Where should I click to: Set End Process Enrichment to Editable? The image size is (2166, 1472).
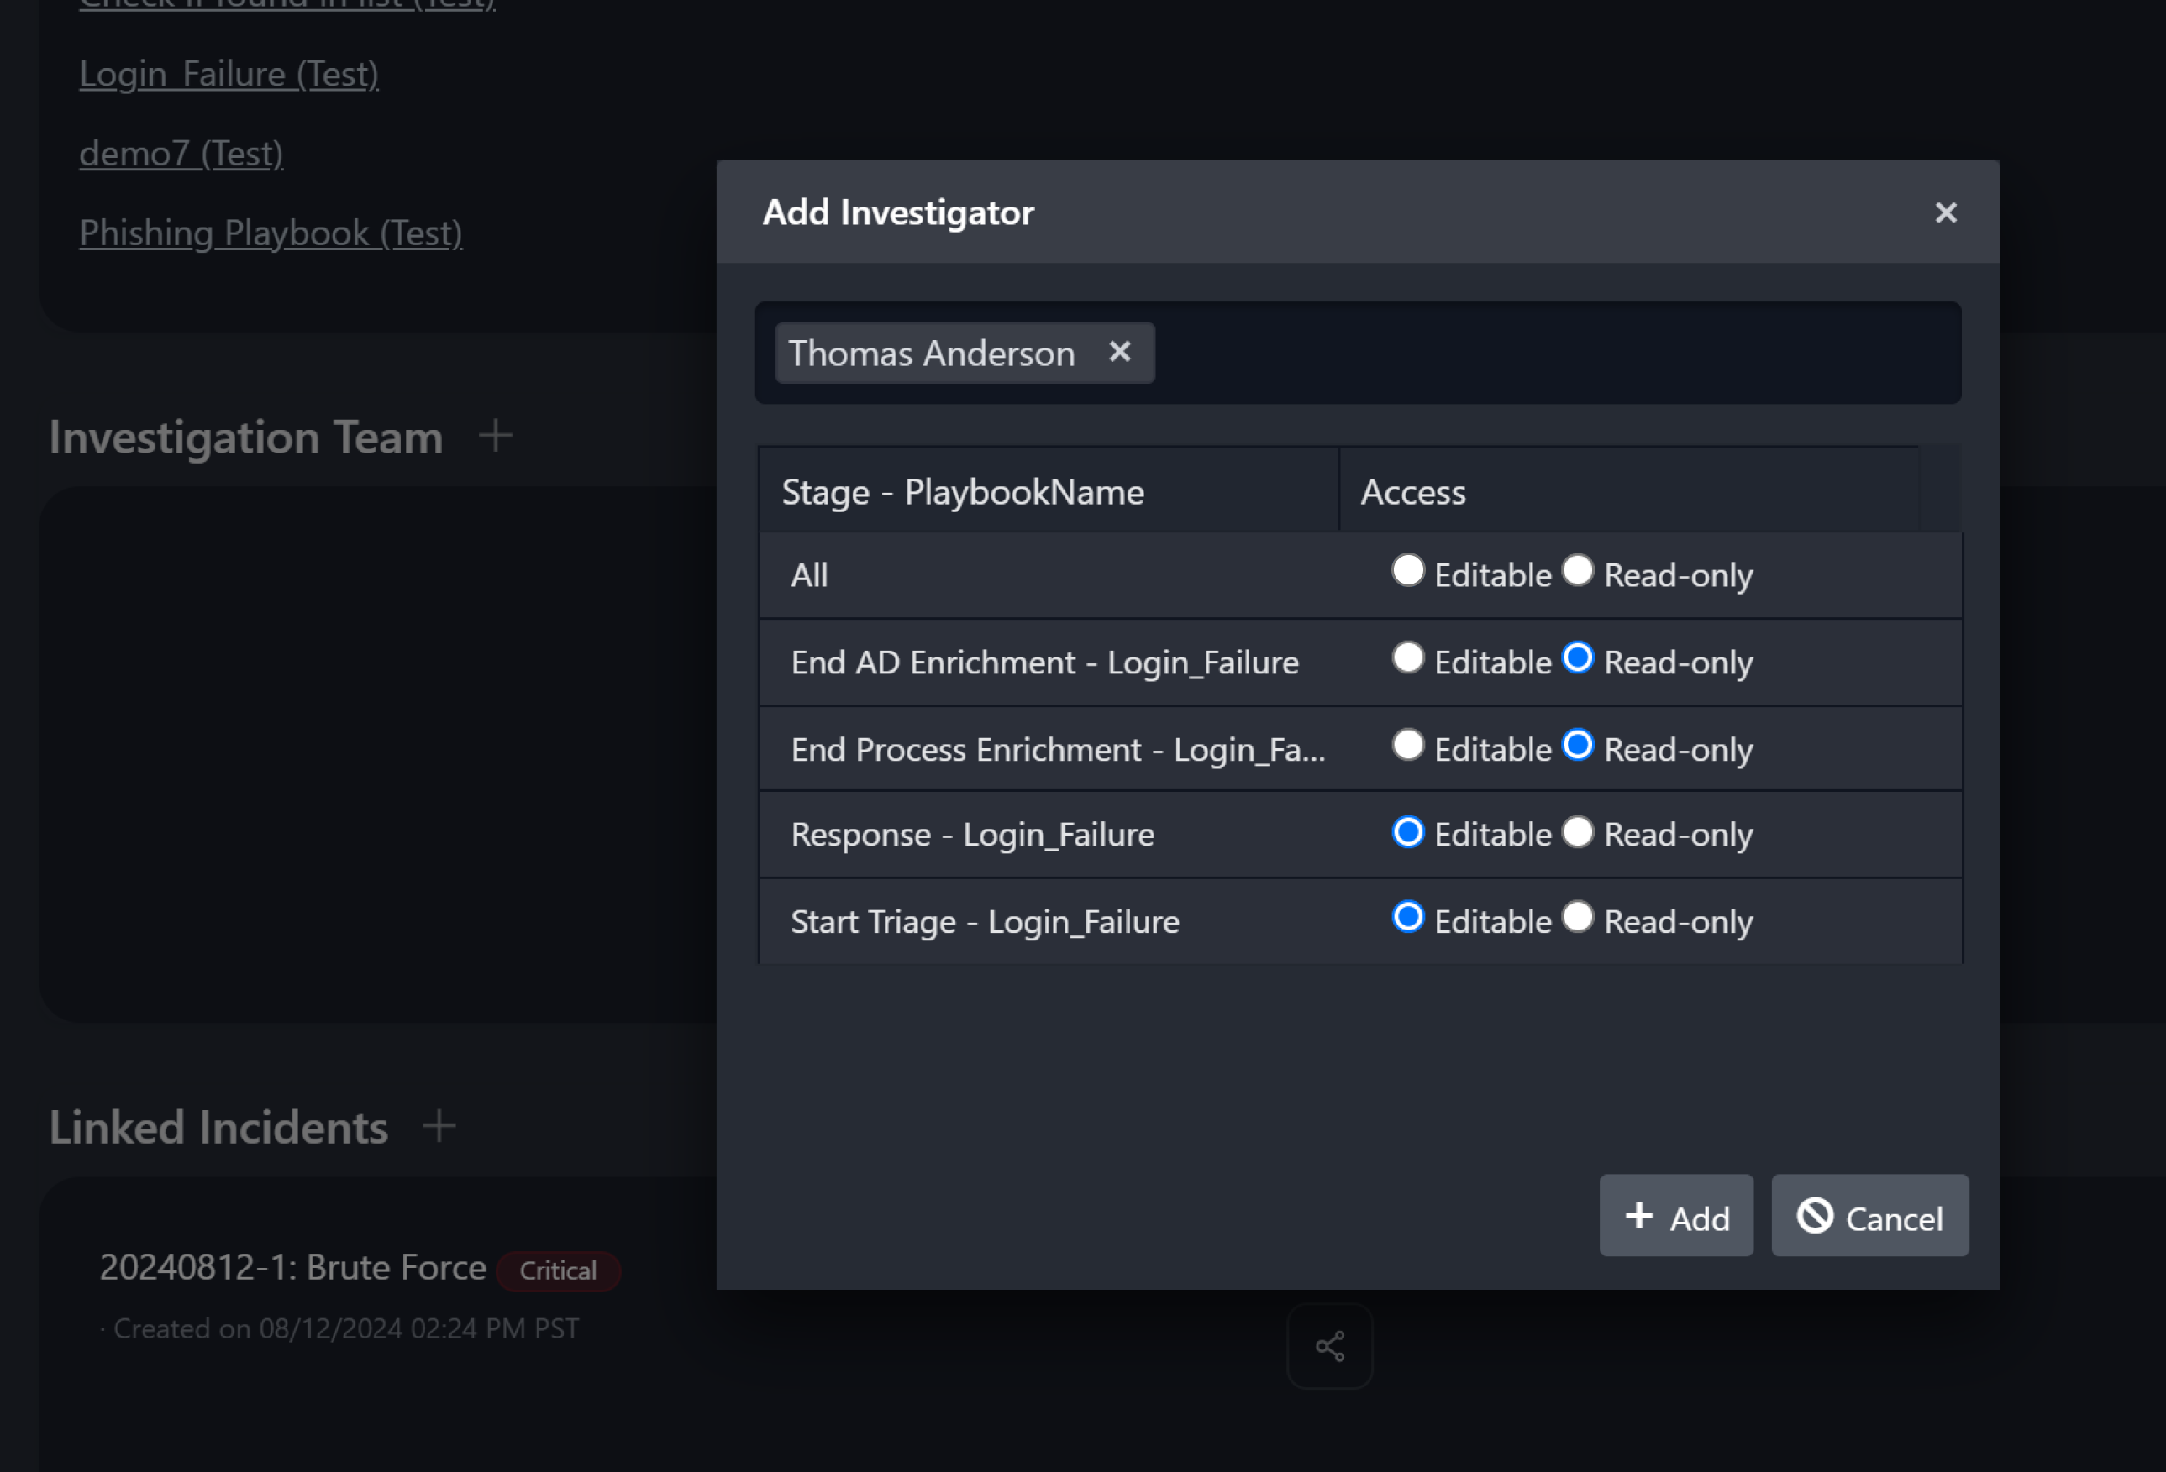coord(1407,744)
